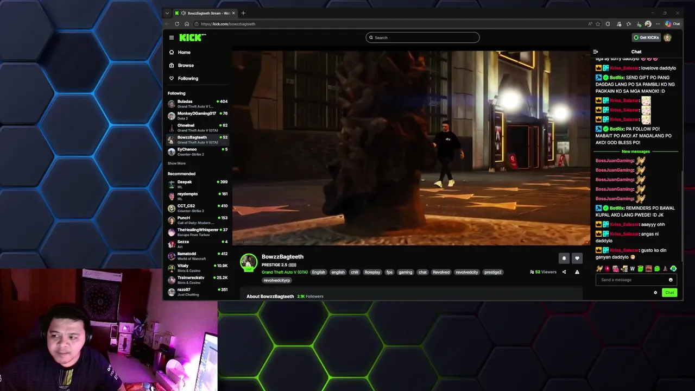Bookmark page with star icon
The height and width of the screenshot is (391, 695).
tap(598, 24)
